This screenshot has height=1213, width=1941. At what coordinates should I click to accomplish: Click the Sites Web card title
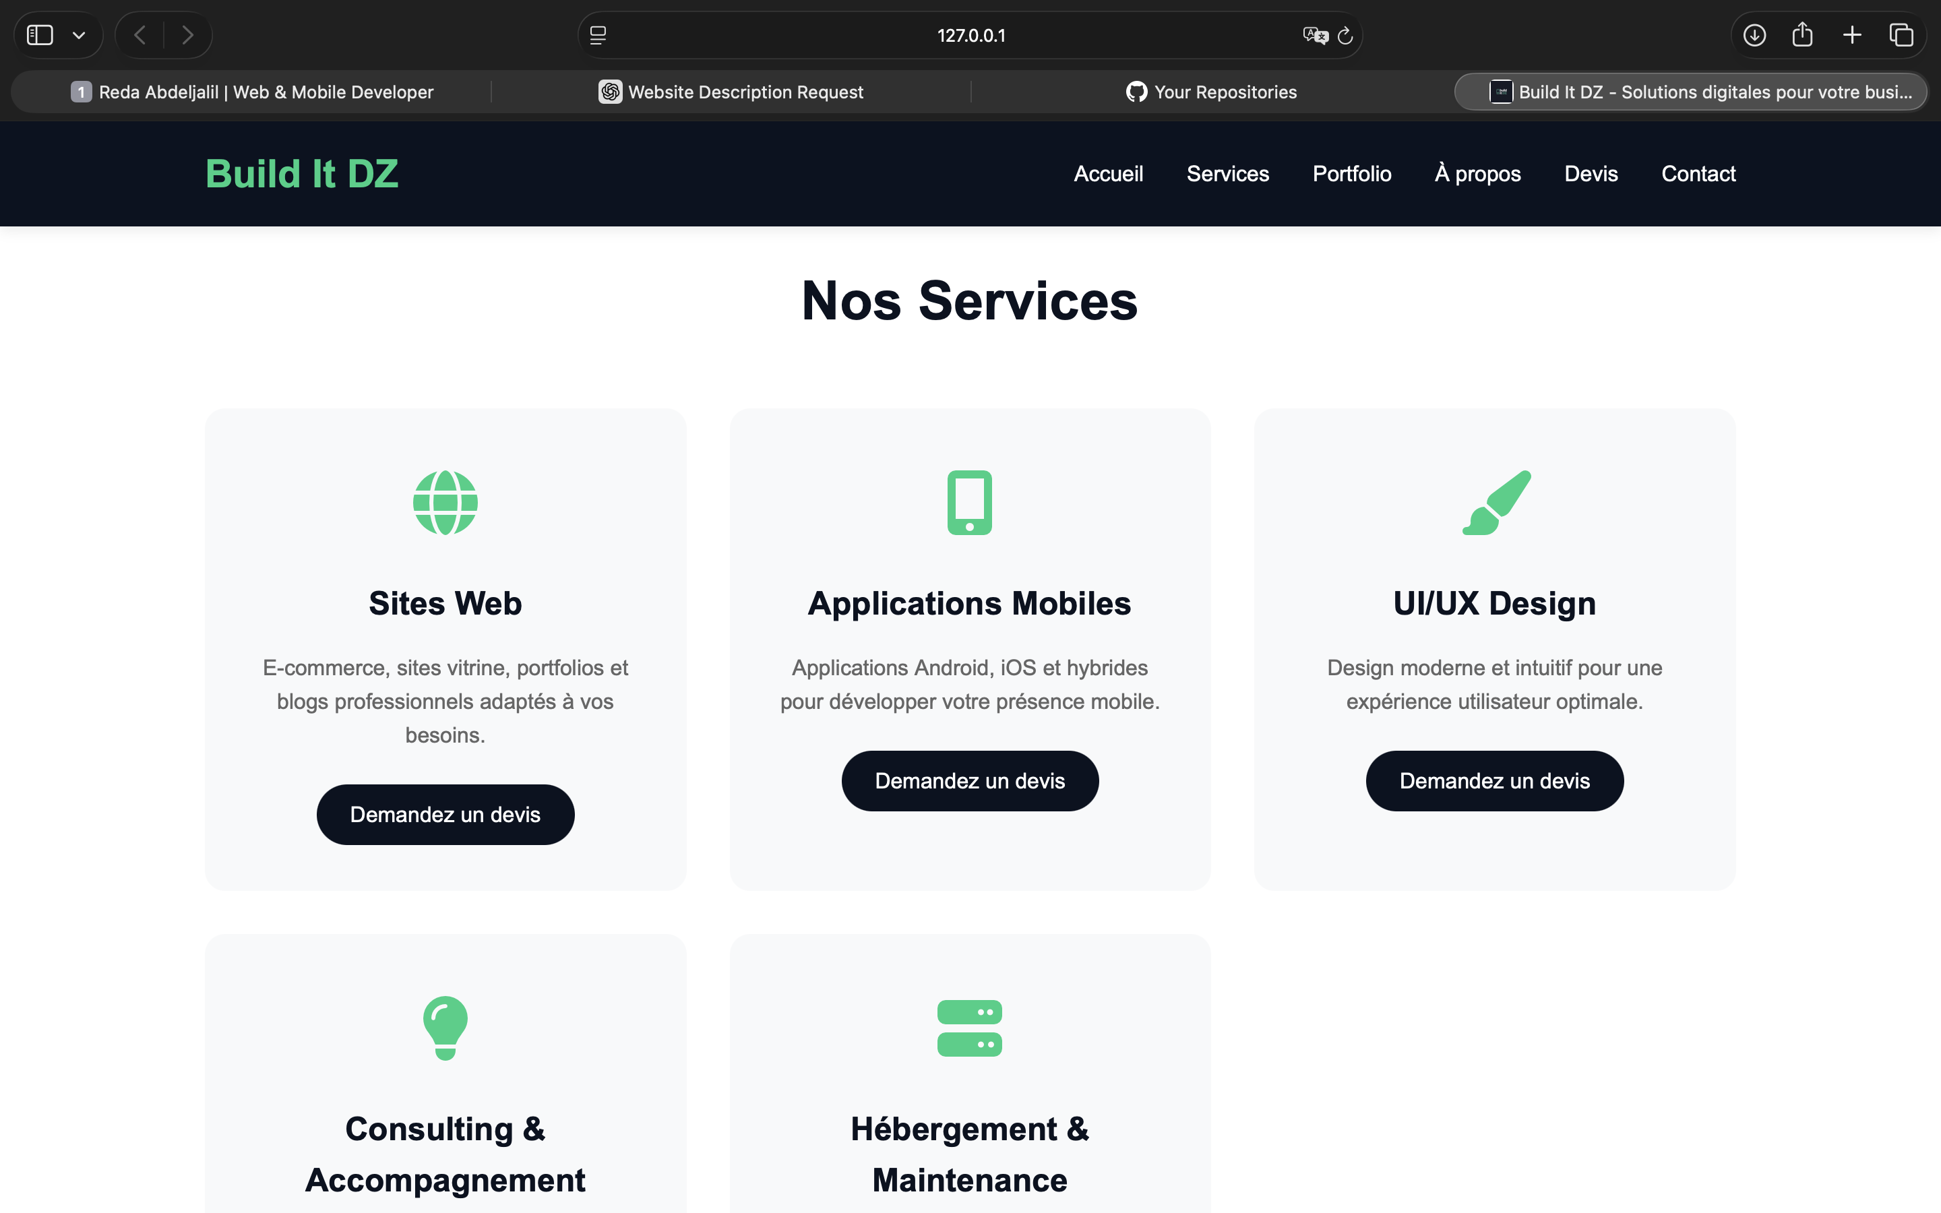pos(445,603)
